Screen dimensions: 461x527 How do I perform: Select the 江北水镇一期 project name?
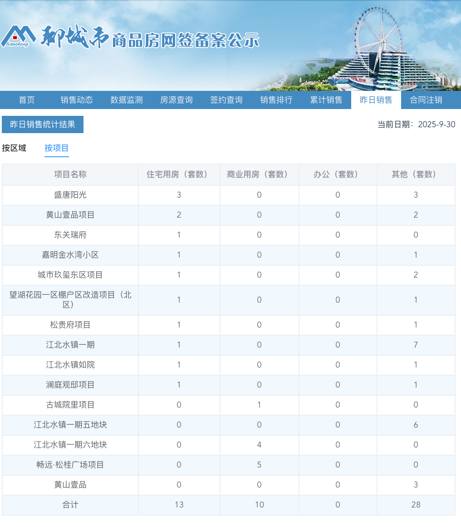coord(70,345)
